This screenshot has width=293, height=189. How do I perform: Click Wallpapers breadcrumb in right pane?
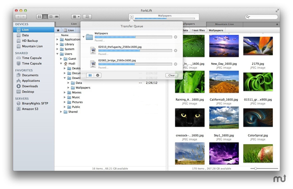coord(216,30)
